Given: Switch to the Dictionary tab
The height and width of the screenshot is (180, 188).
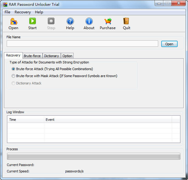Looking at the screenshot, I should tap(51, 56).
